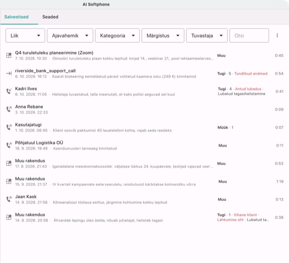
Task: Click incoming call icon beside Kadri Ilves
Action: (9, 91)
